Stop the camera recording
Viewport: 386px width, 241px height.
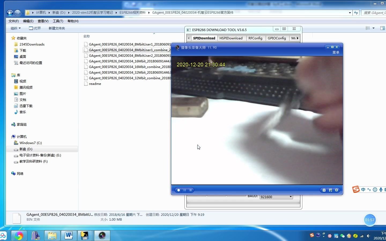click(x=191, y=190)
